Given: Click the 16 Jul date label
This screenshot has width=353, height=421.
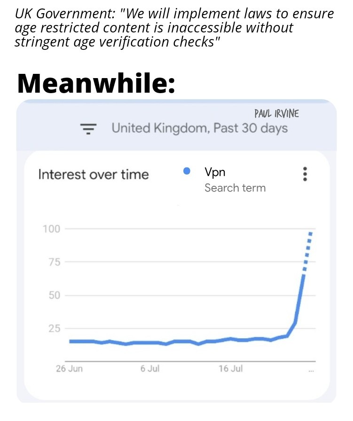Looking at the screenshot, I should pos(230,368).
